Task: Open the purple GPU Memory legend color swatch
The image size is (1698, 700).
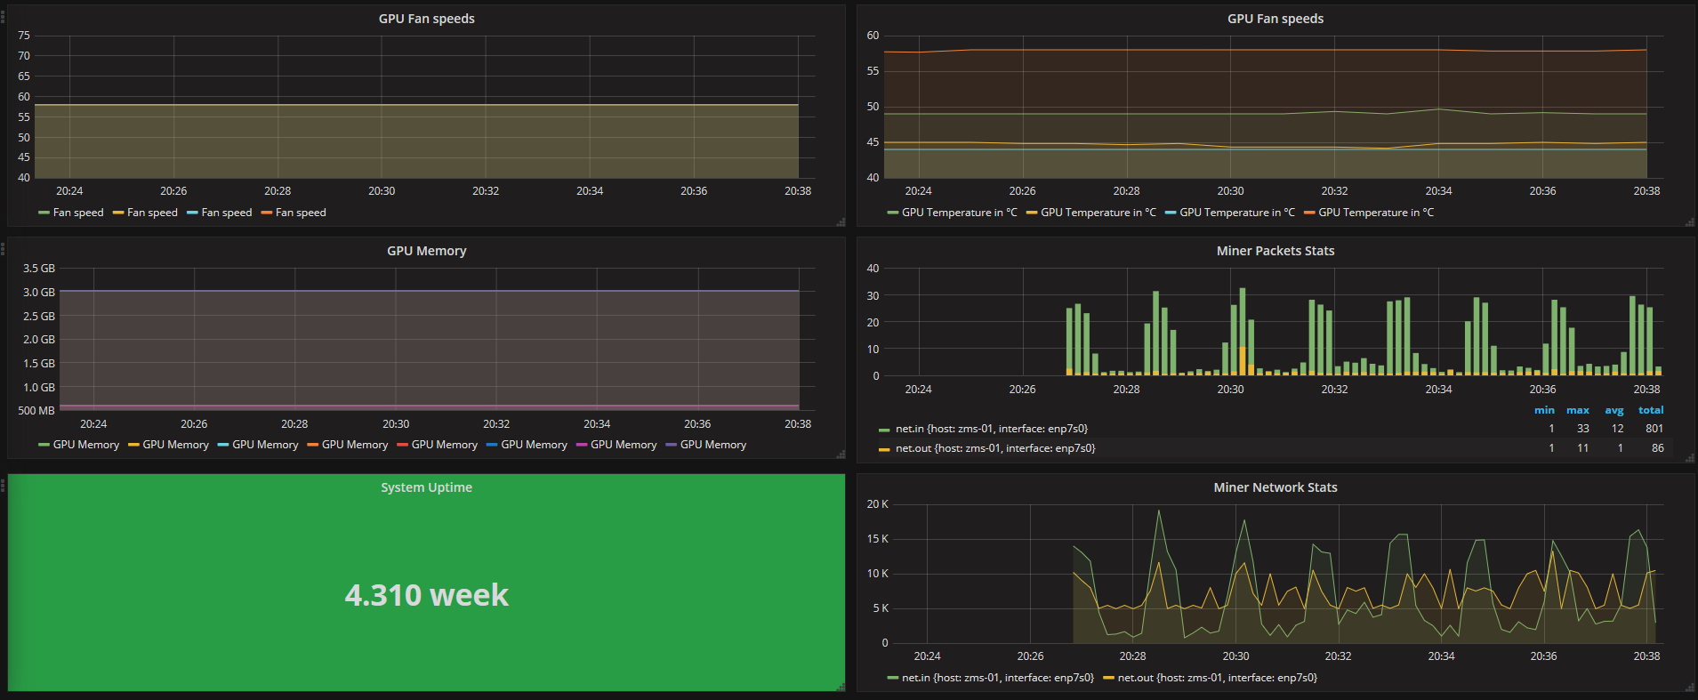Action: click(672, 445)
